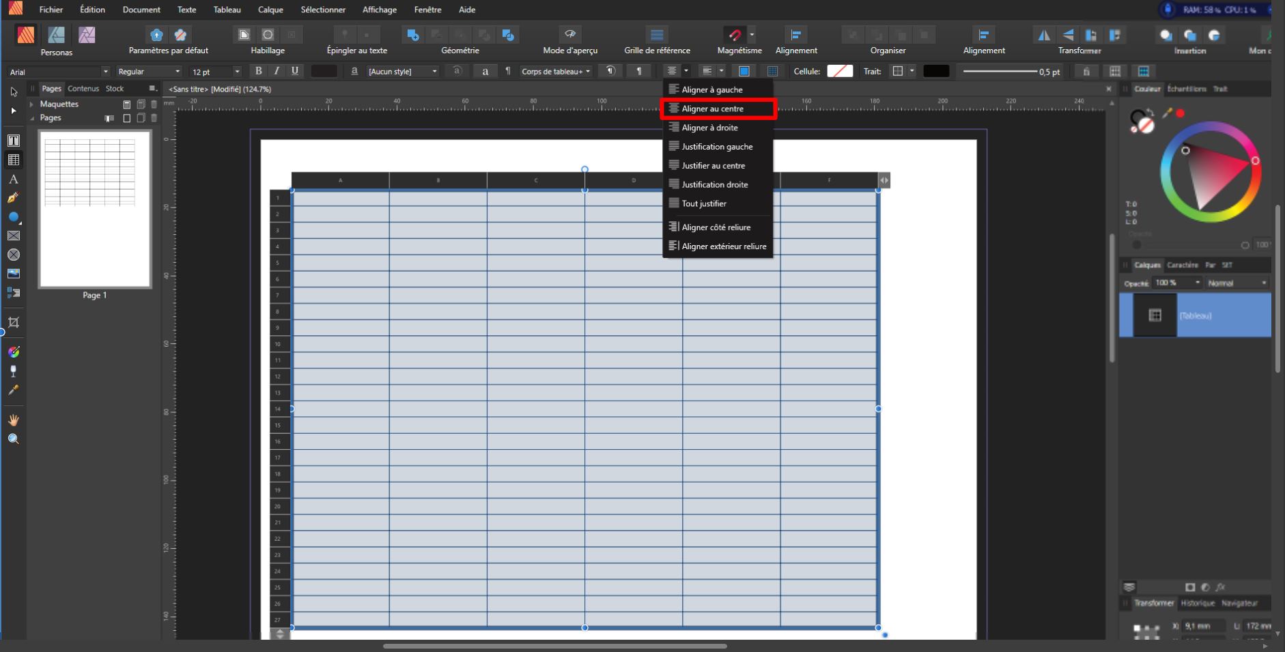Select the Zoom magnifier tool
Image resolution: width=1285 pixels, height=652 pixels.
coord(13,439)
